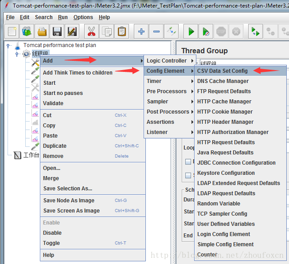Open the Templates toolbar icon
This screenshot has width=289, height=264.
tap(27, 32)
